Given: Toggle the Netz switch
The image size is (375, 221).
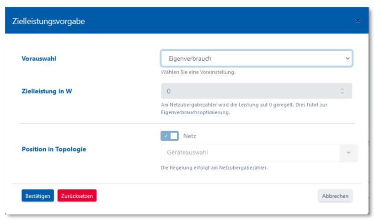Looking at the screenshot, I should (170, 136).
